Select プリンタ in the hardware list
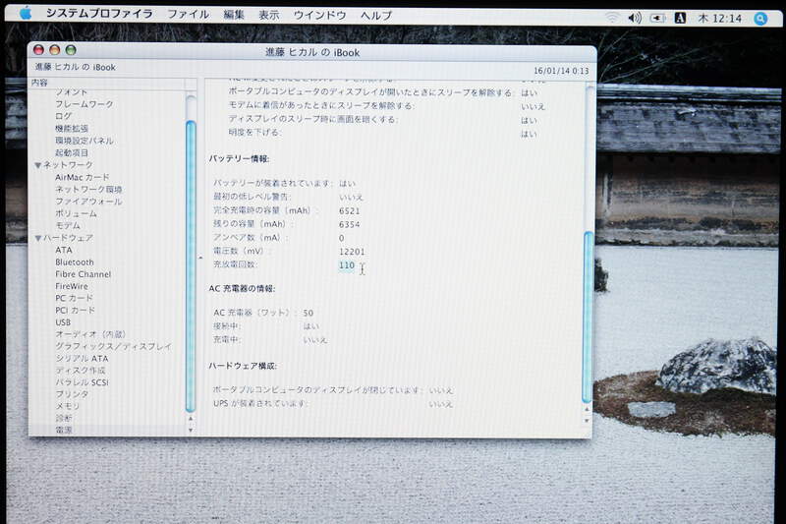Image resolution: width=786 pixels, height=524 pixels. click(72, 394)
